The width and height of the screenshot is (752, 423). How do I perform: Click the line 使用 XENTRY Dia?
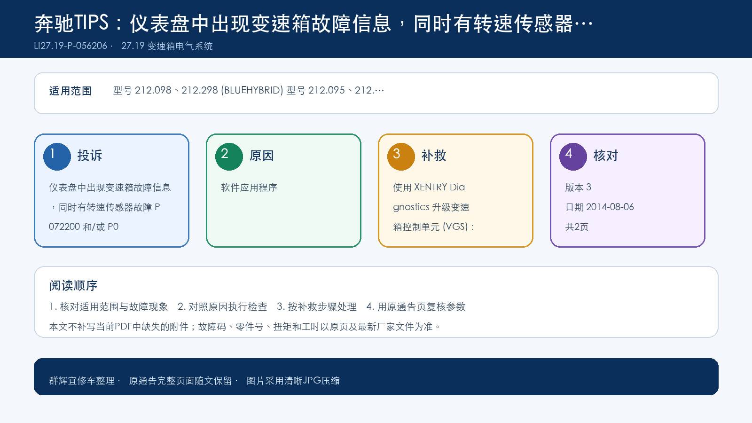(x=429, y=187)
